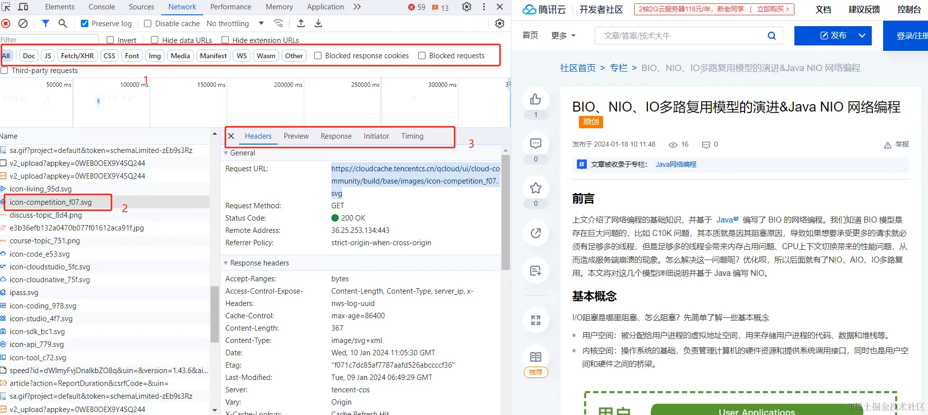The height and width of the screenshot is (415, 928).
Task: Select request discuss-topic_8d4.png
Action: pyautogui.click(x=46, y=215)
